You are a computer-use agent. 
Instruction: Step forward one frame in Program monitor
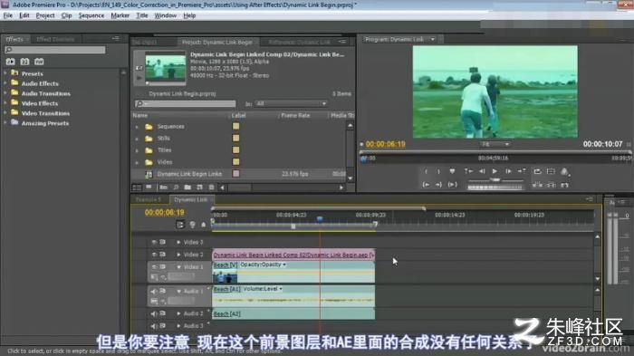pos(508,171)
